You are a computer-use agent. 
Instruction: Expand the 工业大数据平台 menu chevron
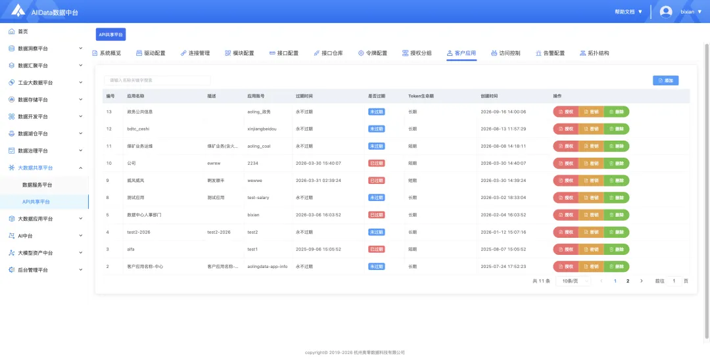tap(81, 82)
